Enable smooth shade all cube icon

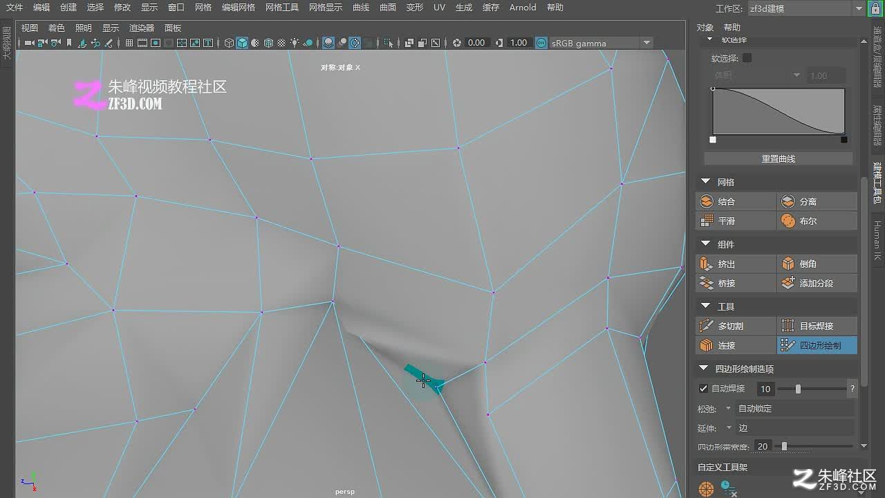[242, 43]
